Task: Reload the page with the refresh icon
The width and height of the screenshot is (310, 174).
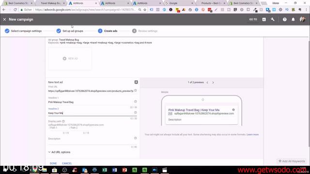Action: tap(15, 10)
